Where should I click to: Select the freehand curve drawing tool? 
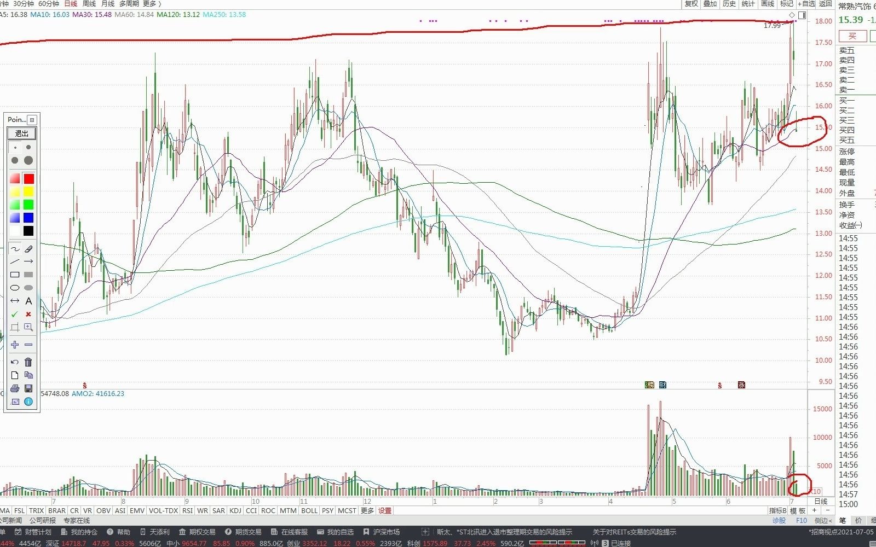(x=15, y=249)
